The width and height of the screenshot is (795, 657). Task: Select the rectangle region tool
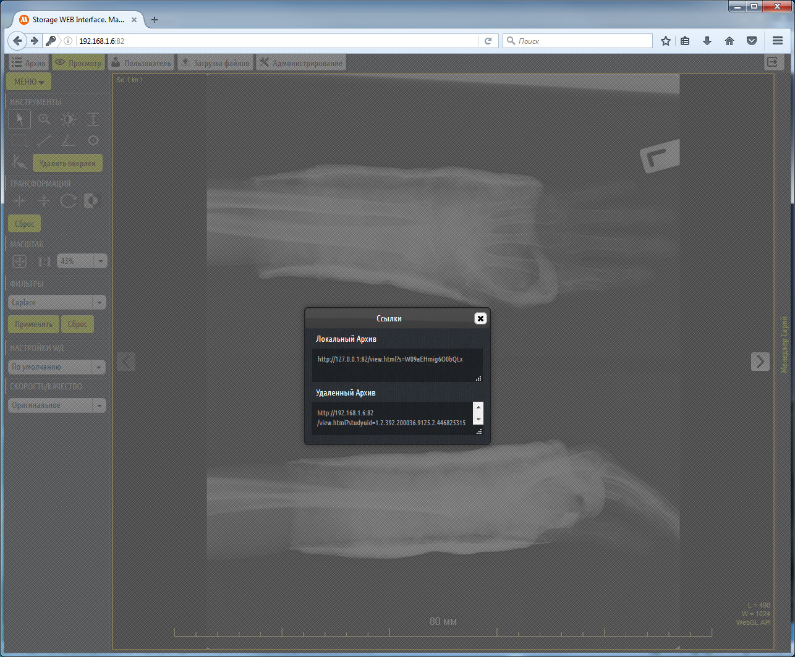(x=20, y=140)
